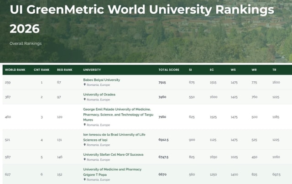Image resolution: width=292 pixels, height=184 pixels.
Task: Click regional rank 120 cell
Action: pos(60,117)
